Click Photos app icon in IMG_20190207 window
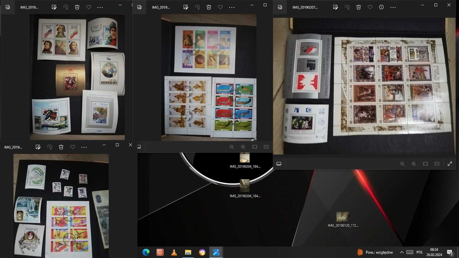The height and width of the screenshot is (258, 459). tap(280, 7)
